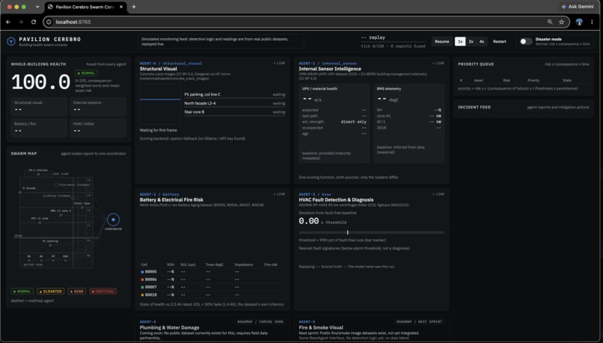This screenshot has height=343, width=603.
Task: Click the 'UPV / material health' card title
Action: [319, 89]
